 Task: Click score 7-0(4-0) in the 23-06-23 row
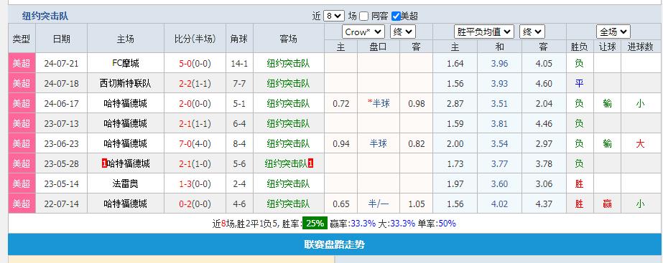click(x=195, y=143)
